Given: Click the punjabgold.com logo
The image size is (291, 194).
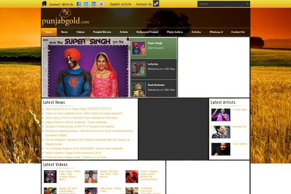Looking at the screenshot, I should [x=65, y=17].
